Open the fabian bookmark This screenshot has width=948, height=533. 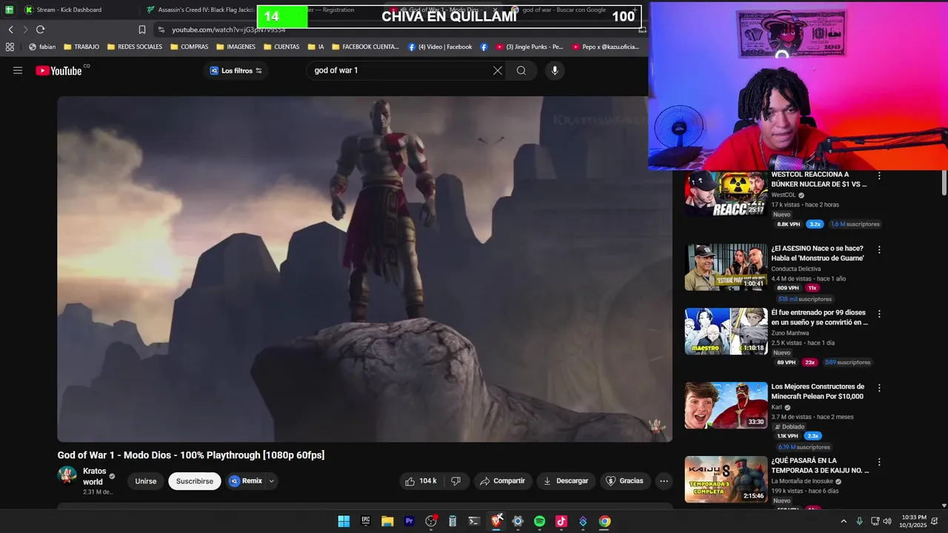click(42, 47)
